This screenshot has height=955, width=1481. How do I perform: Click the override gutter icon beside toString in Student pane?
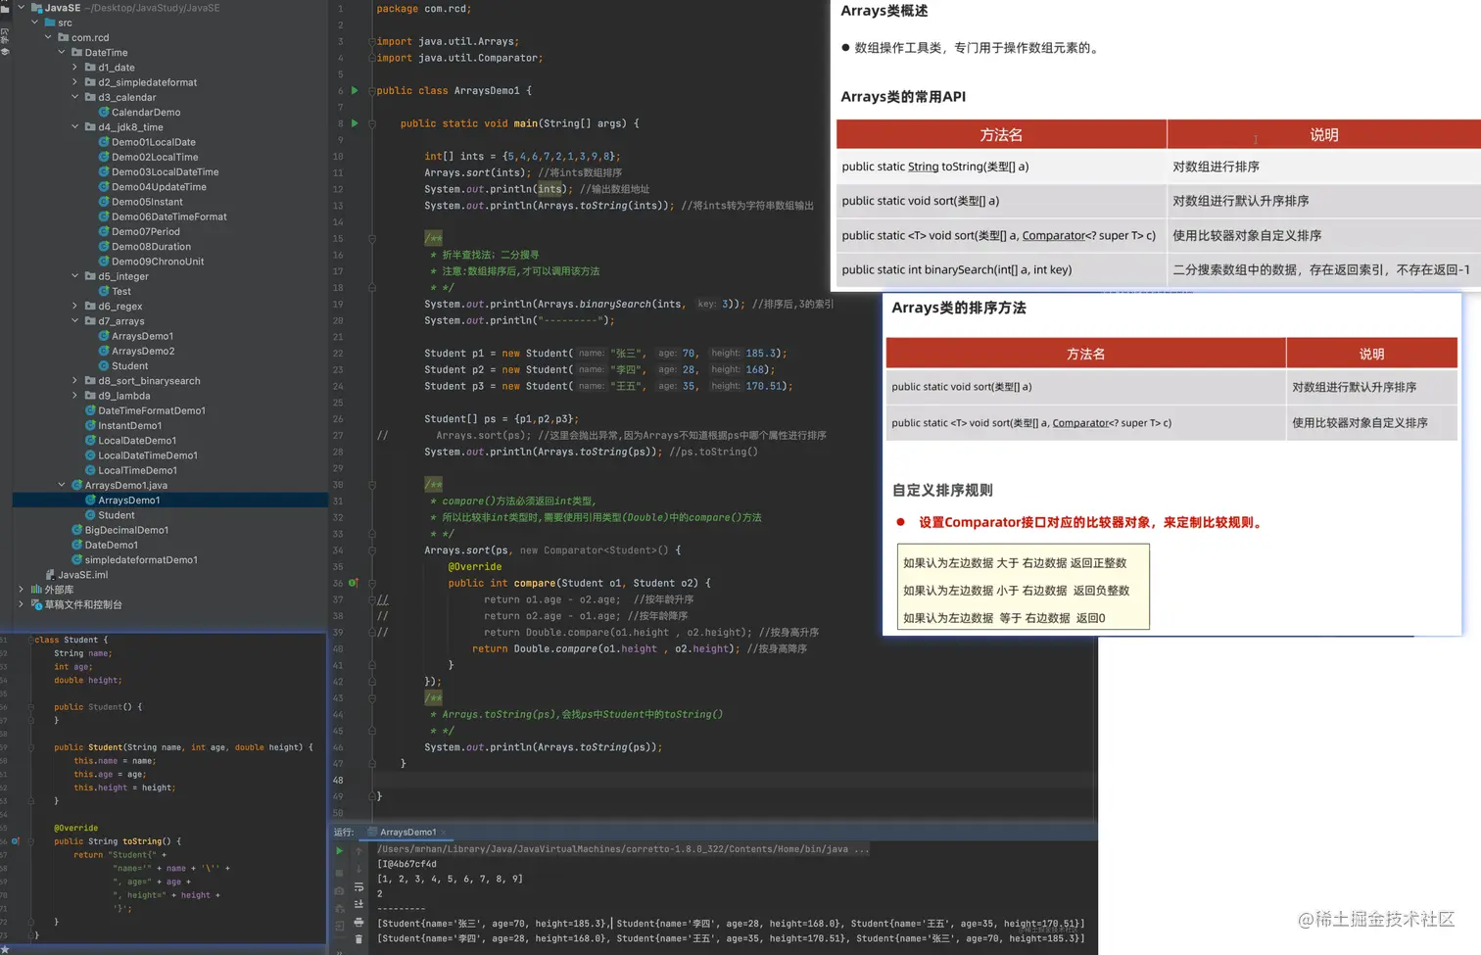click(x=15, y=841)
